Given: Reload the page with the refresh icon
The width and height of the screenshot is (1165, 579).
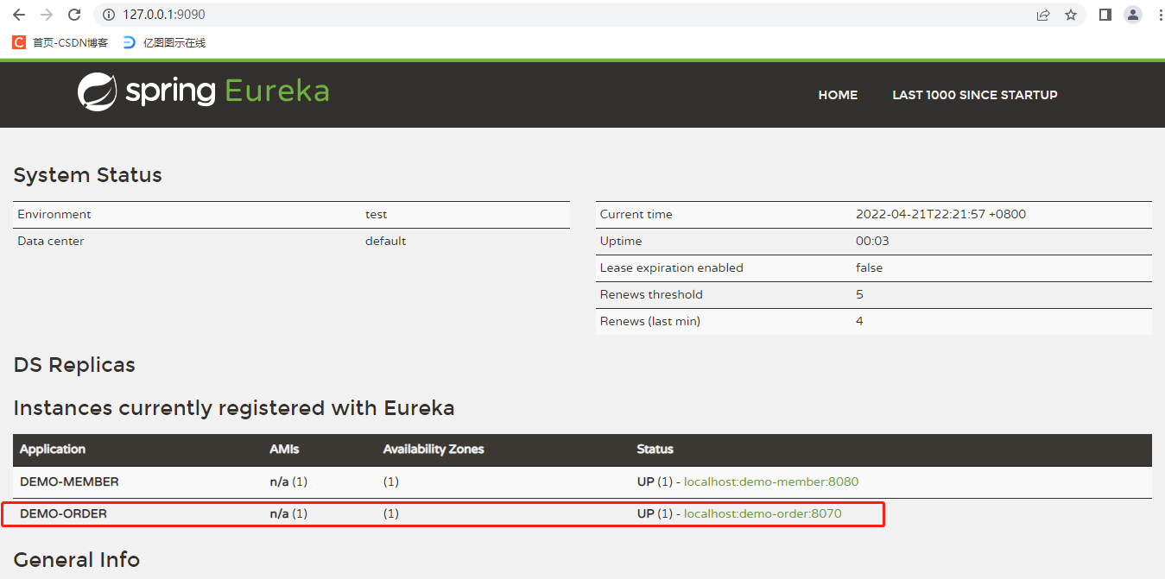Looking at the screenshot, I should (74, 15).
